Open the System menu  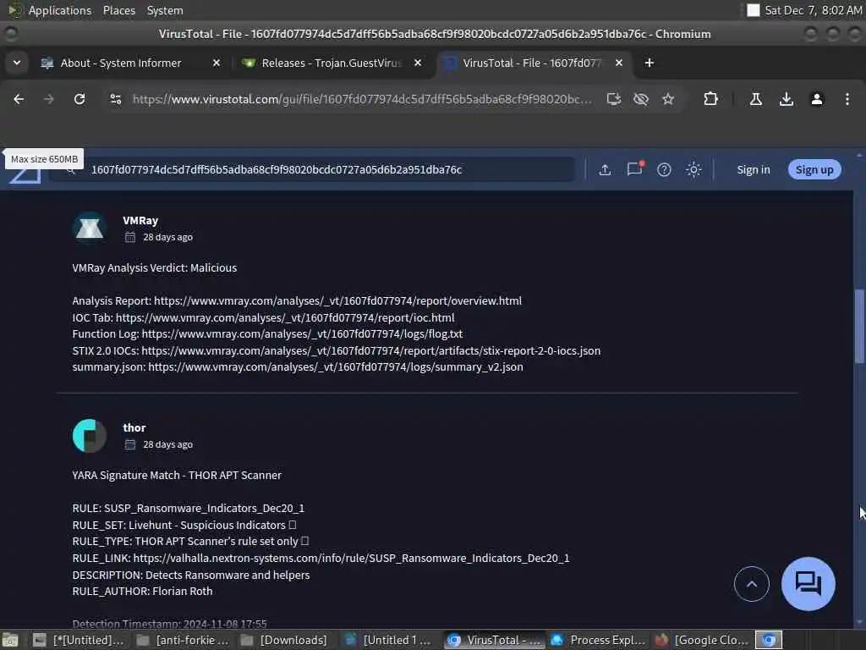click(x=165, y=10)
